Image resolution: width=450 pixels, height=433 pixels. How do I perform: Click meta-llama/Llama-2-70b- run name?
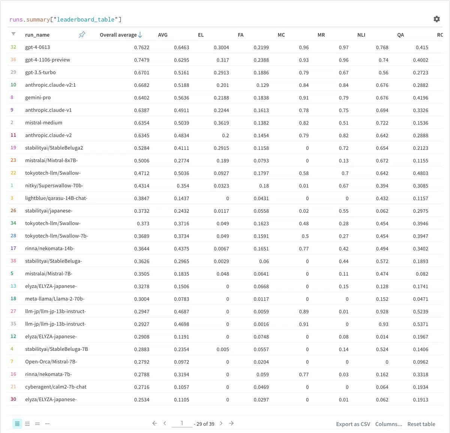click(55, 299)
